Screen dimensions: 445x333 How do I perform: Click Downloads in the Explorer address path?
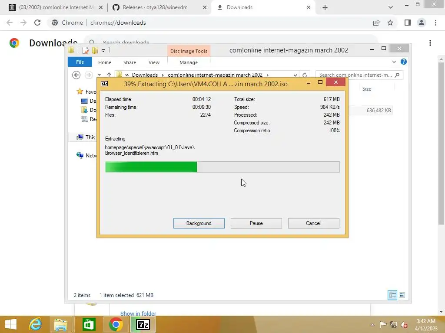click(145, 75)
